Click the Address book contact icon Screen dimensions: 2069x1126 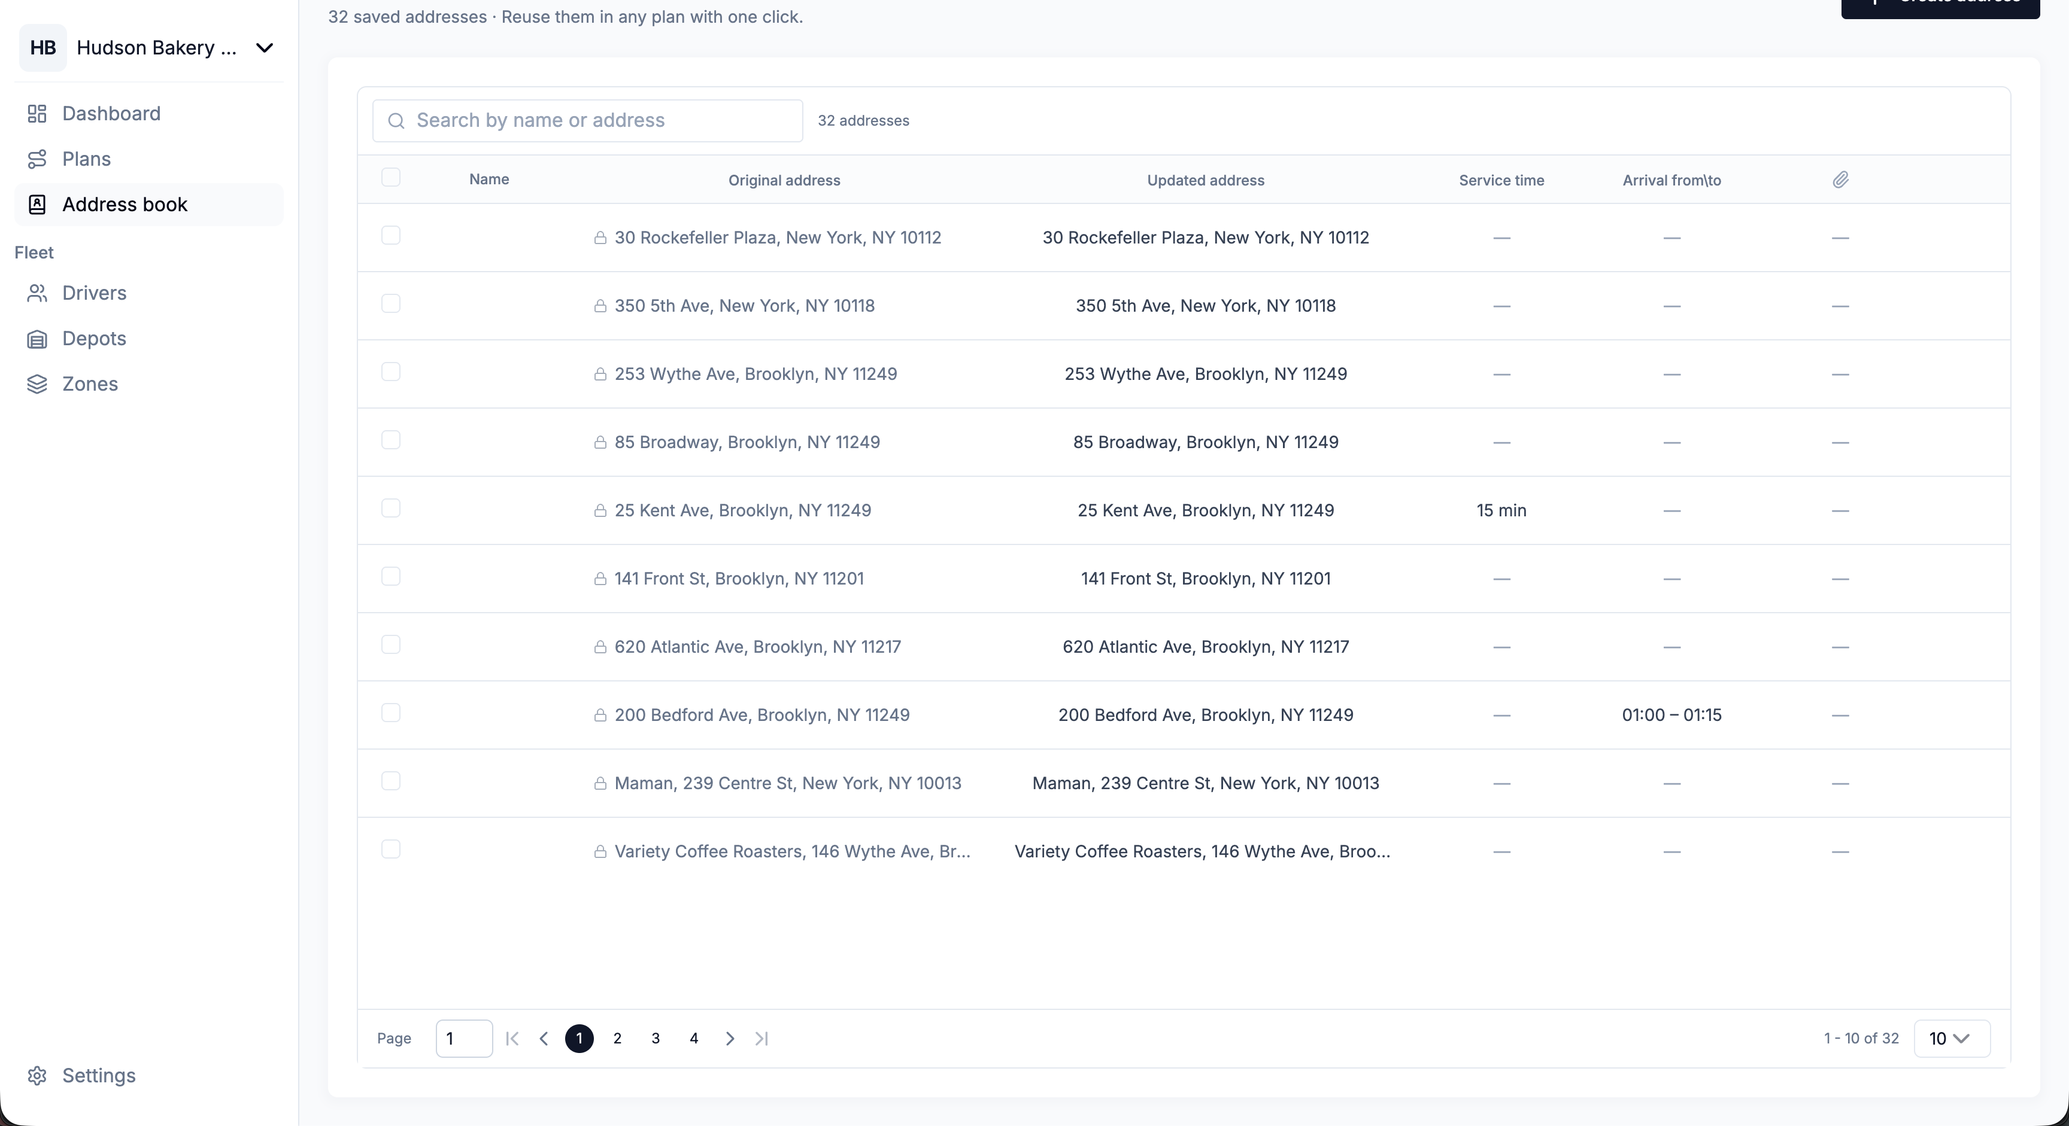pyautogui.click(x=37, y=205)
